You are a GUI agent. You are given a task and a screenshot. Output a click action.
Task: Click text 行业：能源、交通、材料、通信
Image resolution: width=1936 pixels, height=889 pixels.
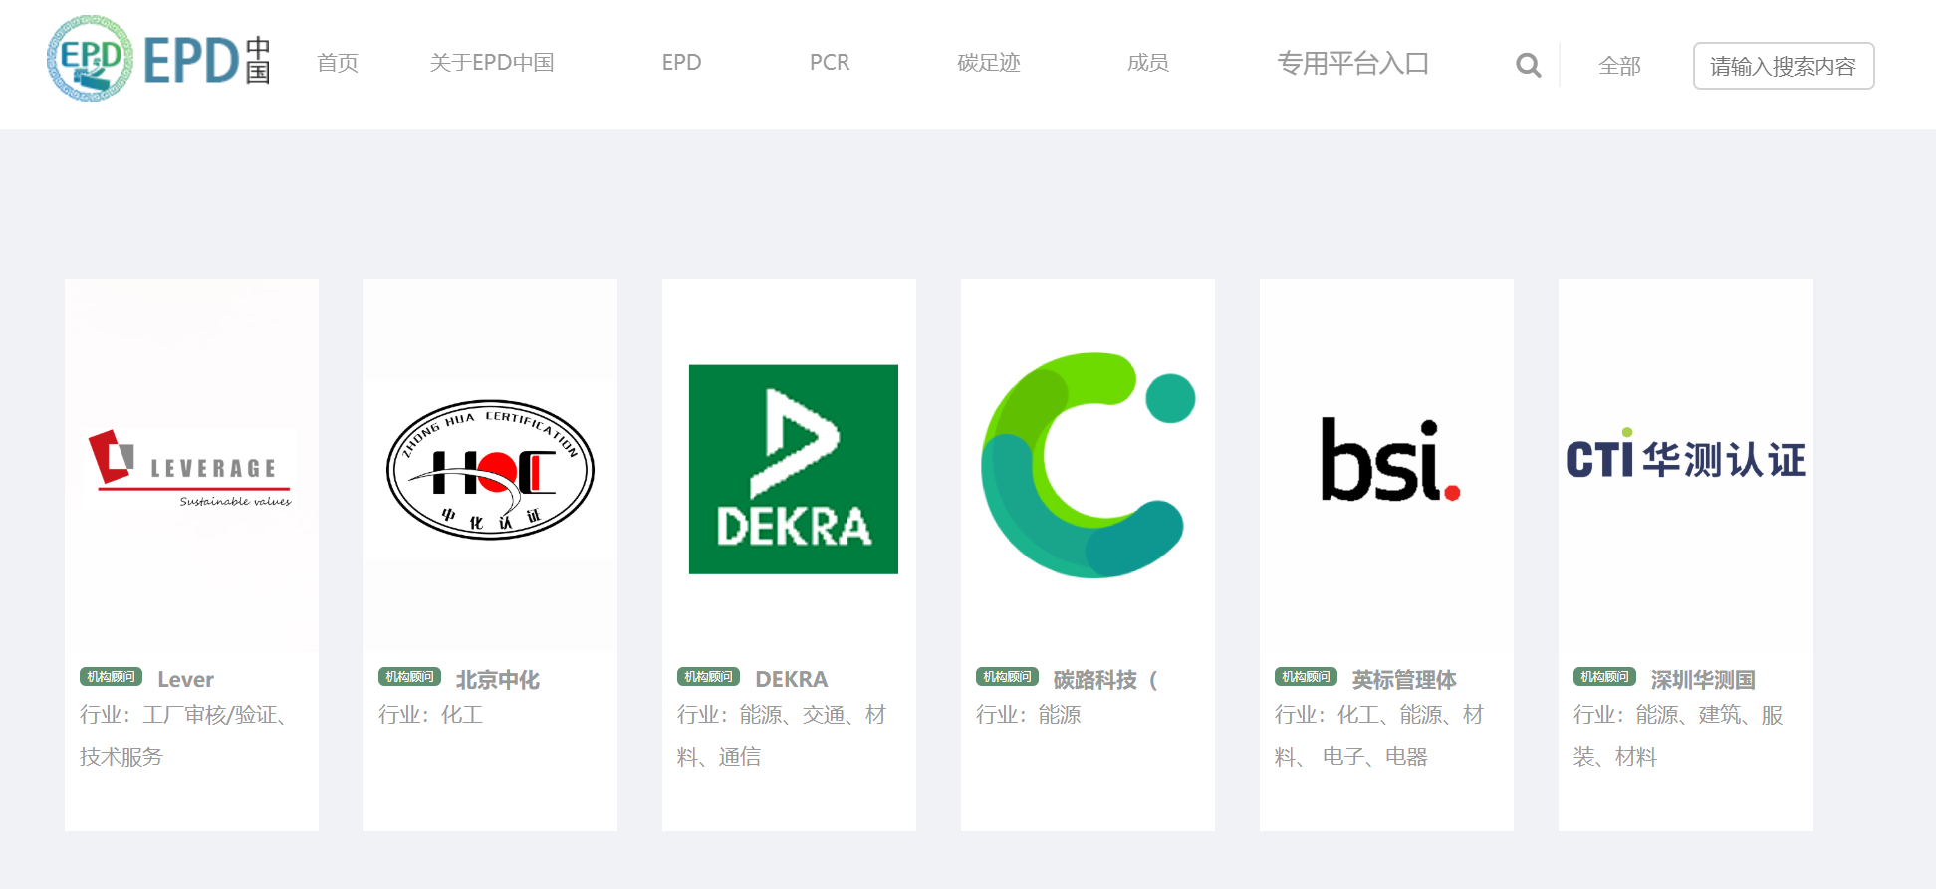(x=782, y=736)
